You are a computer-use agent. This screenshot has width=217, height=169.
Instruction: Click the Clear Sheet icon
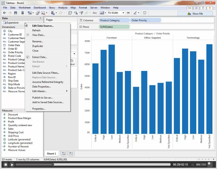tap(43, 13)
